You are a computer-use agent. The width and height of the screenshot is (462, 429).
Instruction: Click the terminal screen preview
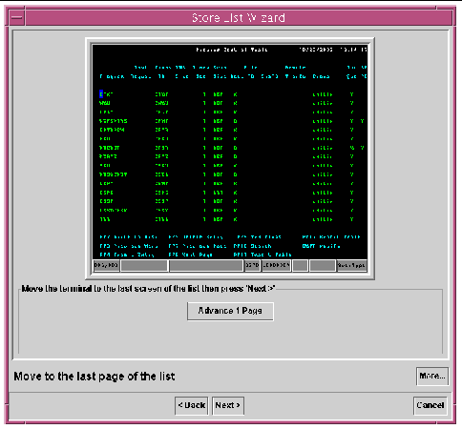tap(230, 158)
